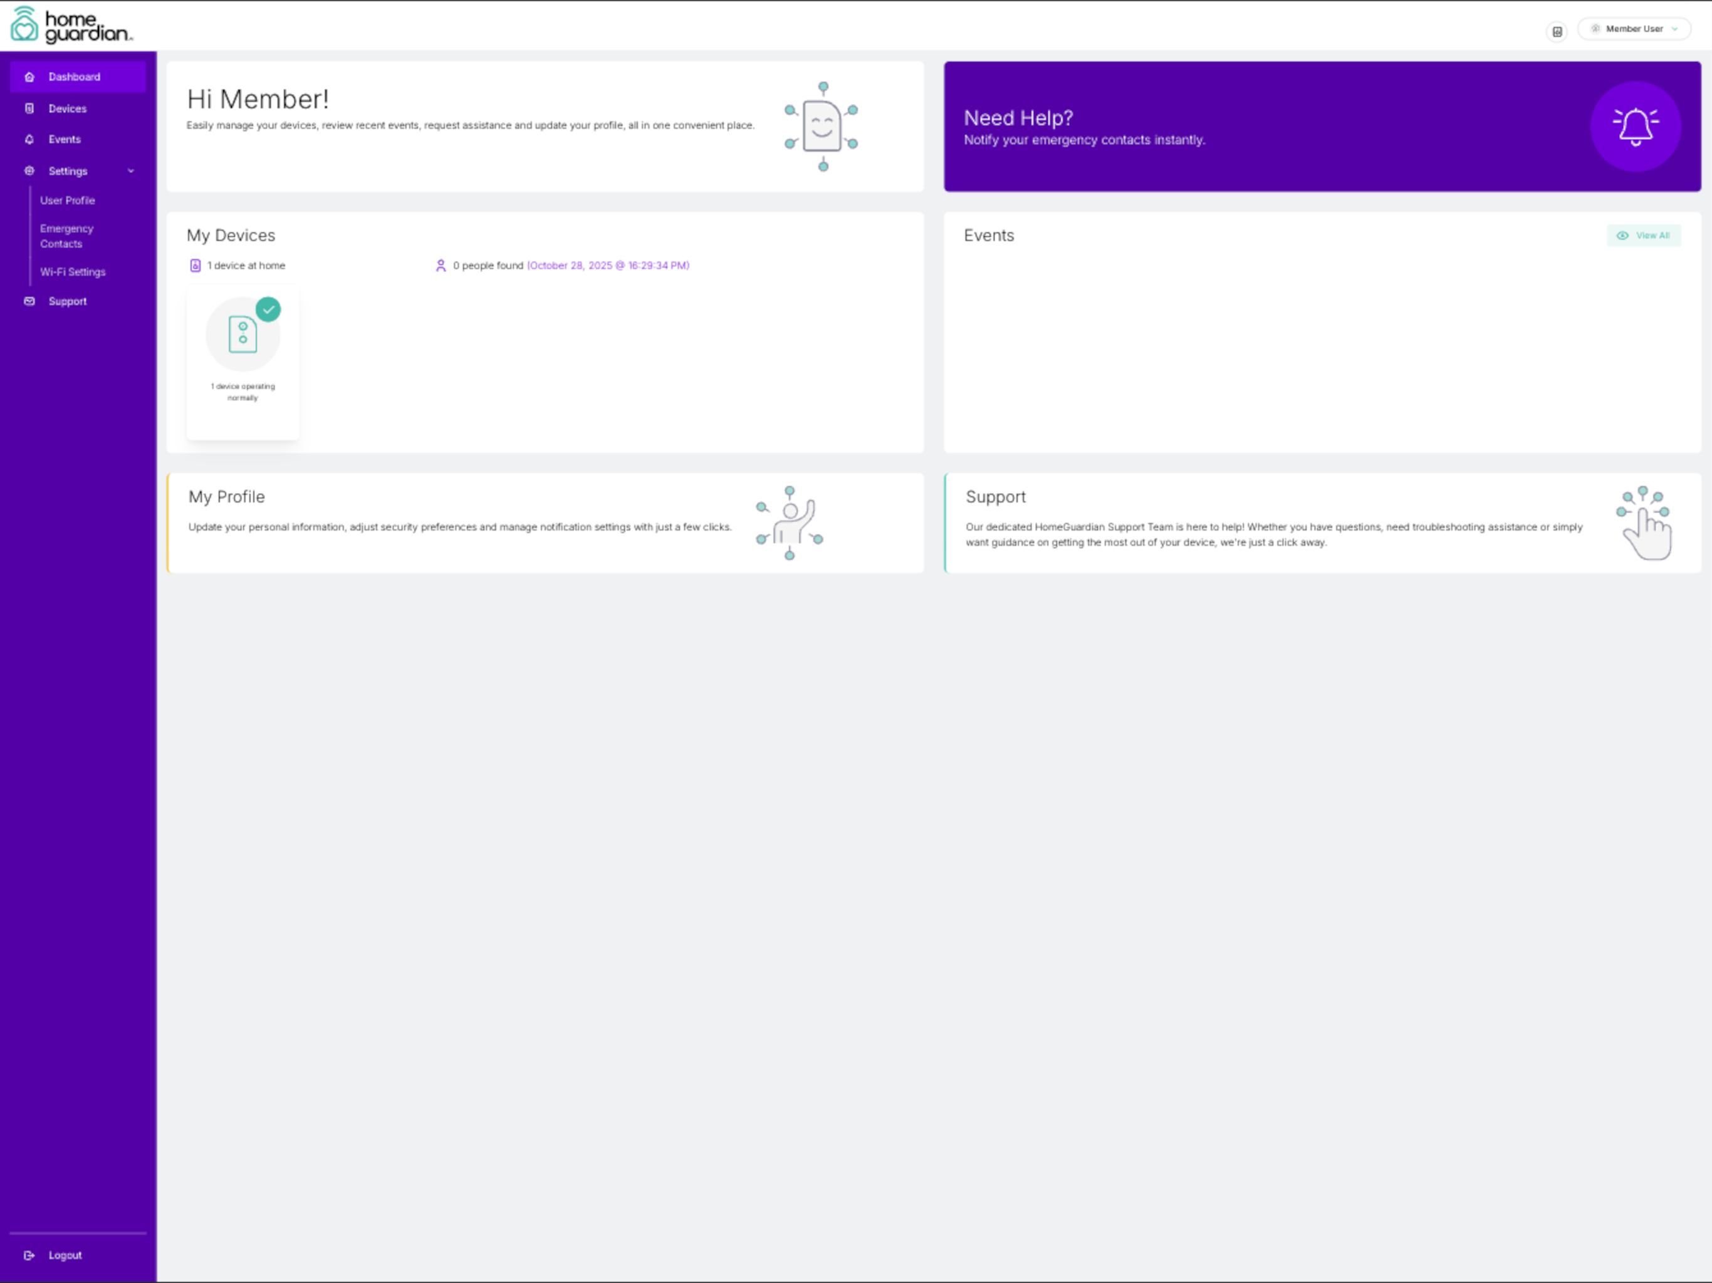Screen dimensions: 1712x1283
Task: Click the October 28, 2025 timestamp
Action: pyautogui.click(x=608, y=266)
